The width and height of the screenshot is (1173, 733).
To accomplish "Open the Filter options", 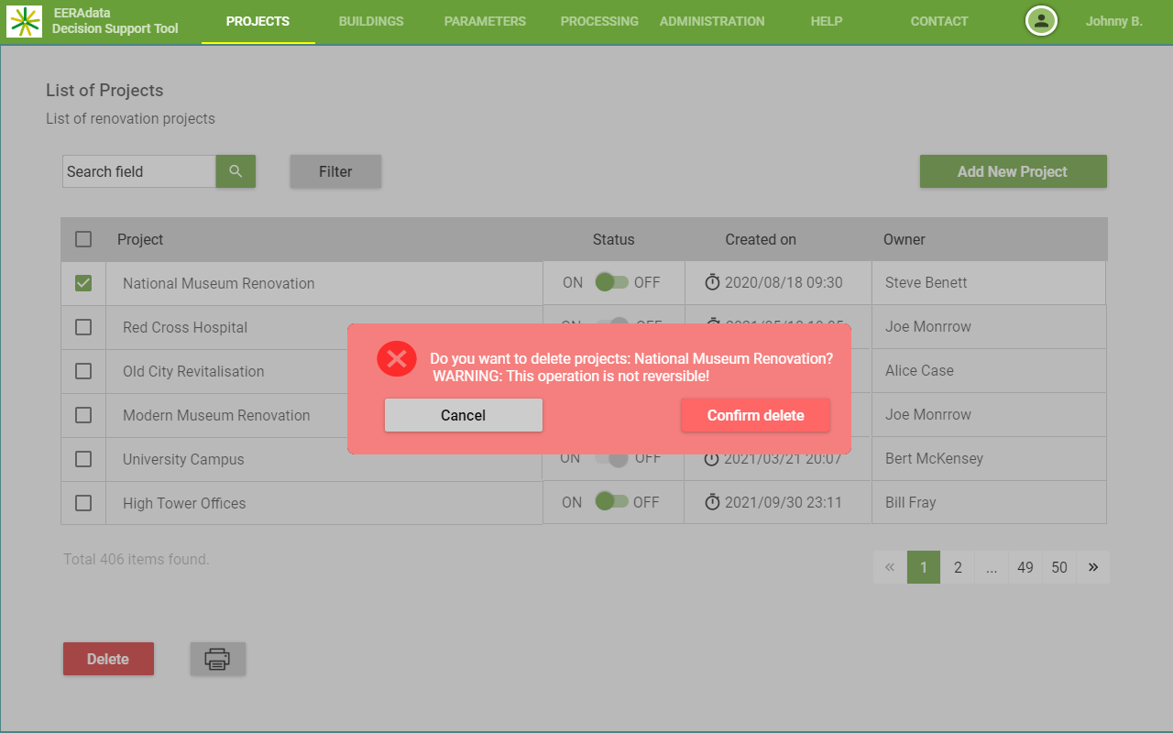I will [335, 171].
